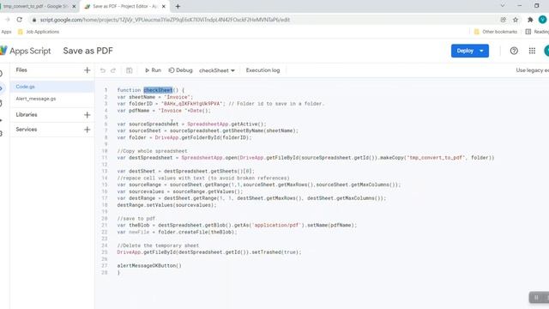This screenshot has width=549, height=309.
Task: Click the Libraries section header
Action: point(27,115)
